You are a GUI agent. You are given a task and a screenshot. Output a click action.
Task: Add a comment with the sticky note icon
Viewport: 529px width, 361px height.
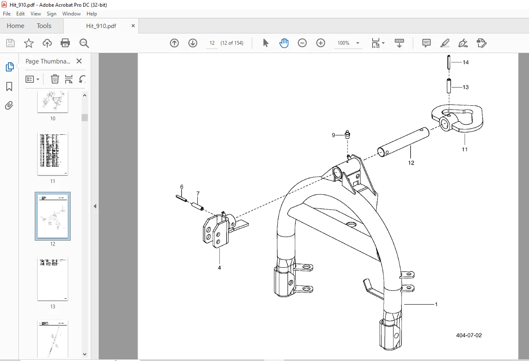coord(427,43)
